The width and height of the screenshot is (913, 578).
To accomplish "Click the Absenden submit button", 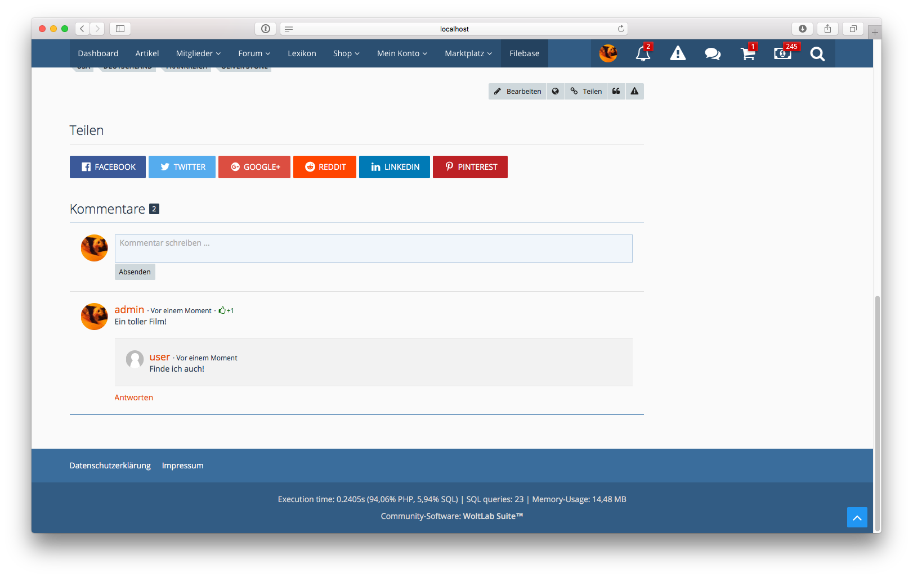I will coord(135,272).
